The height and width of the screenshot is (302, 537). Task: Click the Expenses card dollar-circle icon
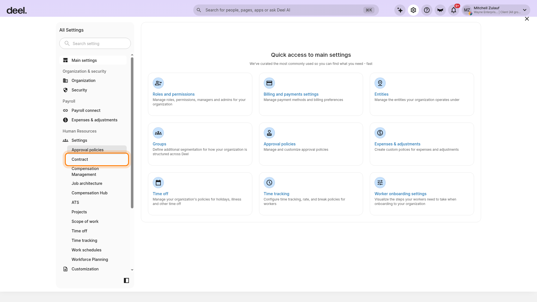click(x=380, y=133)
